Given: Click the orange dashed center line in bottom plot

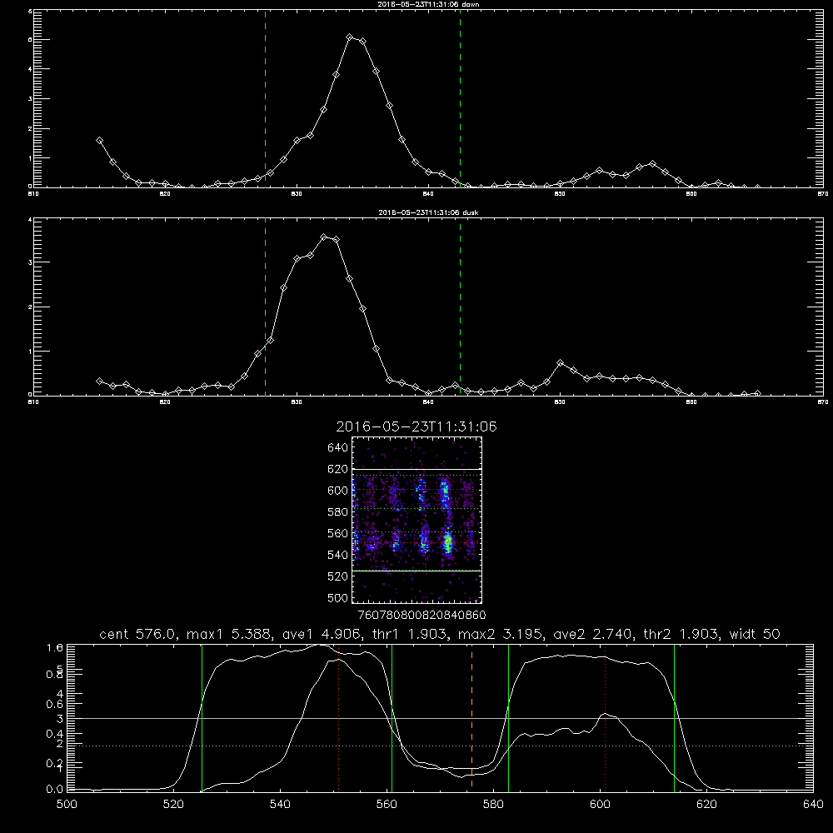Looking at the screenshot, I should [x=471, y=717].
